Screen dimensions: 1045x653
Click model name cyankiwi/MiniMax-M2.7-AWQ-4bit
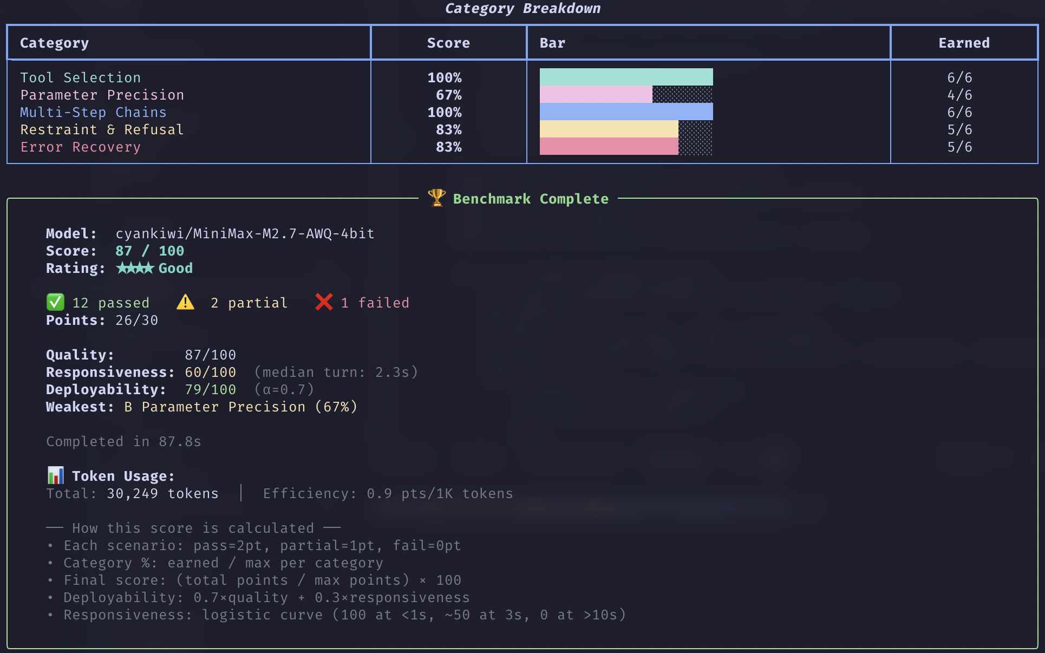[x=245, y=233]
